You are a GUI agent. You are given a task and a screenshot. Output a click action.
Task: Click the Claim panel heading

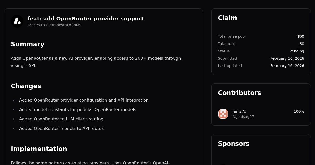(x=227, y=18)
